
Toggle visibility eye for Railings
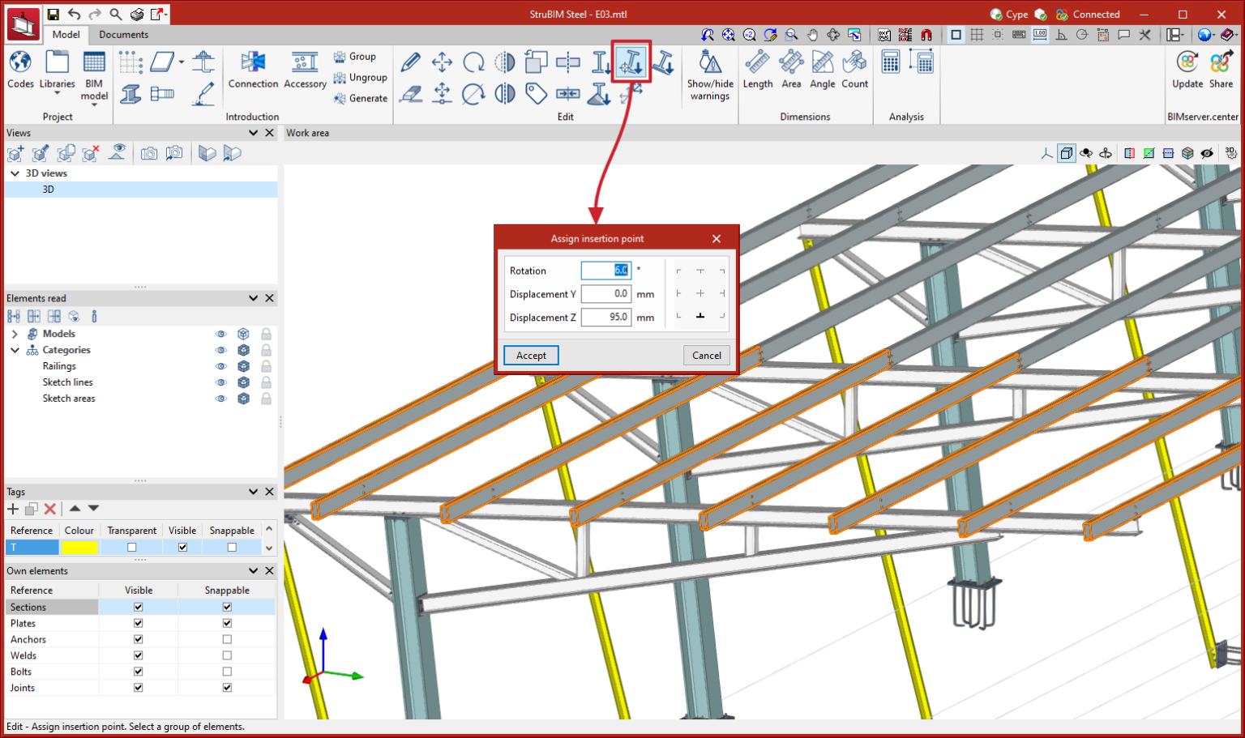pyautogui.click(x=220, y=366)
